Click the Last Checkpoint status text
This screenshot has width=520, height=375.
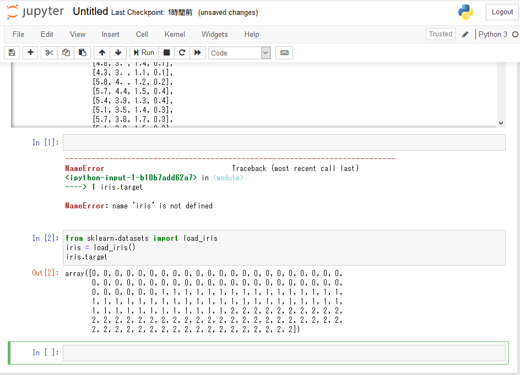151,13
